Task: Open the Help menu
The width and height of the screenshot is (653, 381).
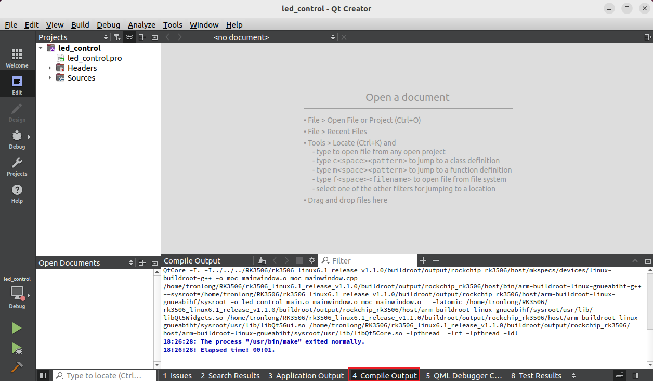Action: 234,25
